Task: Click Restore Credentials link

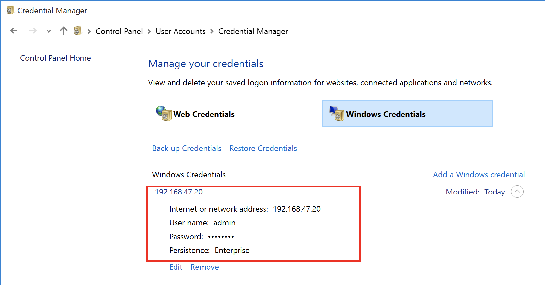Action: coord(263,148)
